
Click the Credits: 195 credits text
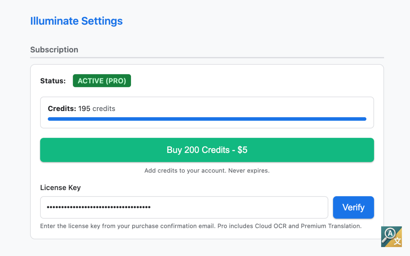pyautogui.click(x=81, y=108)
